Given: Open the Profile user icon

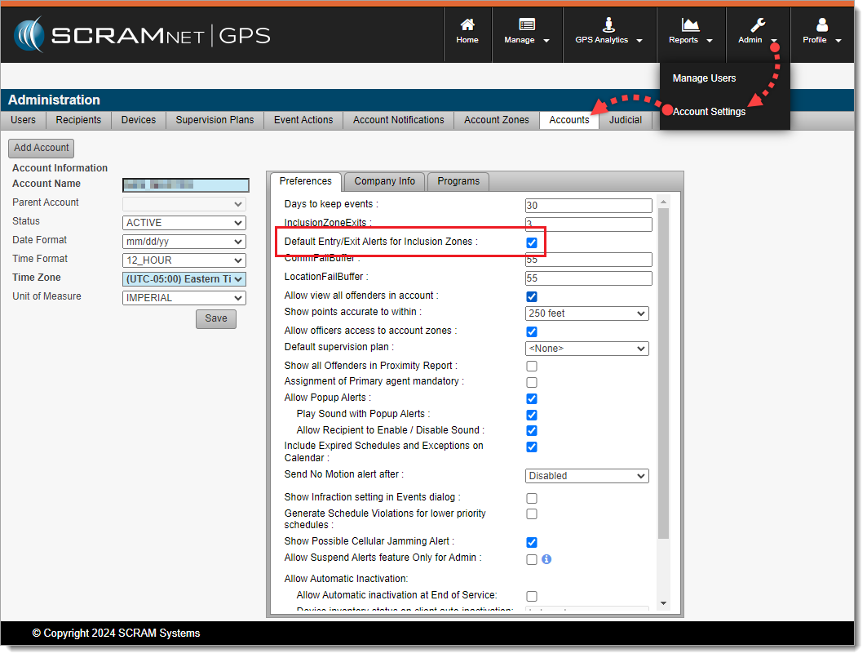Looking at the screenshot, I should click(x=821, y=24).
